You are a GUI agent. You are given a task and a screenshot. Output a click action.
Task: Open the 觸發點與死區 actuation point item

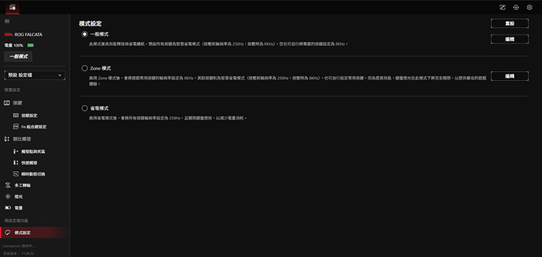[x=29, y=151]
